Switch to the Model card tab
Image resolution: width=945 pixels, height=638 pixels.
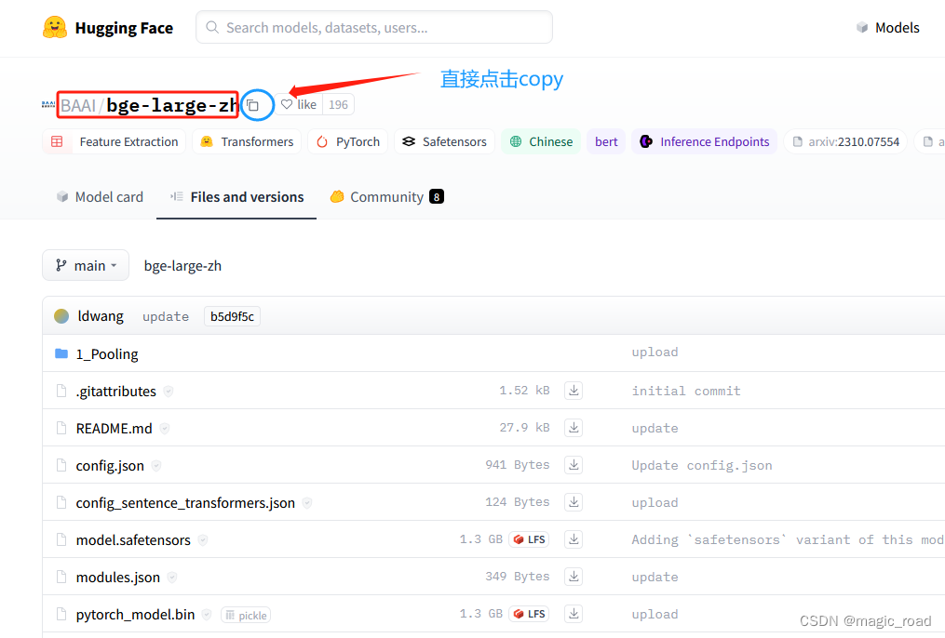pyautogui.click(x=99, y=196)
